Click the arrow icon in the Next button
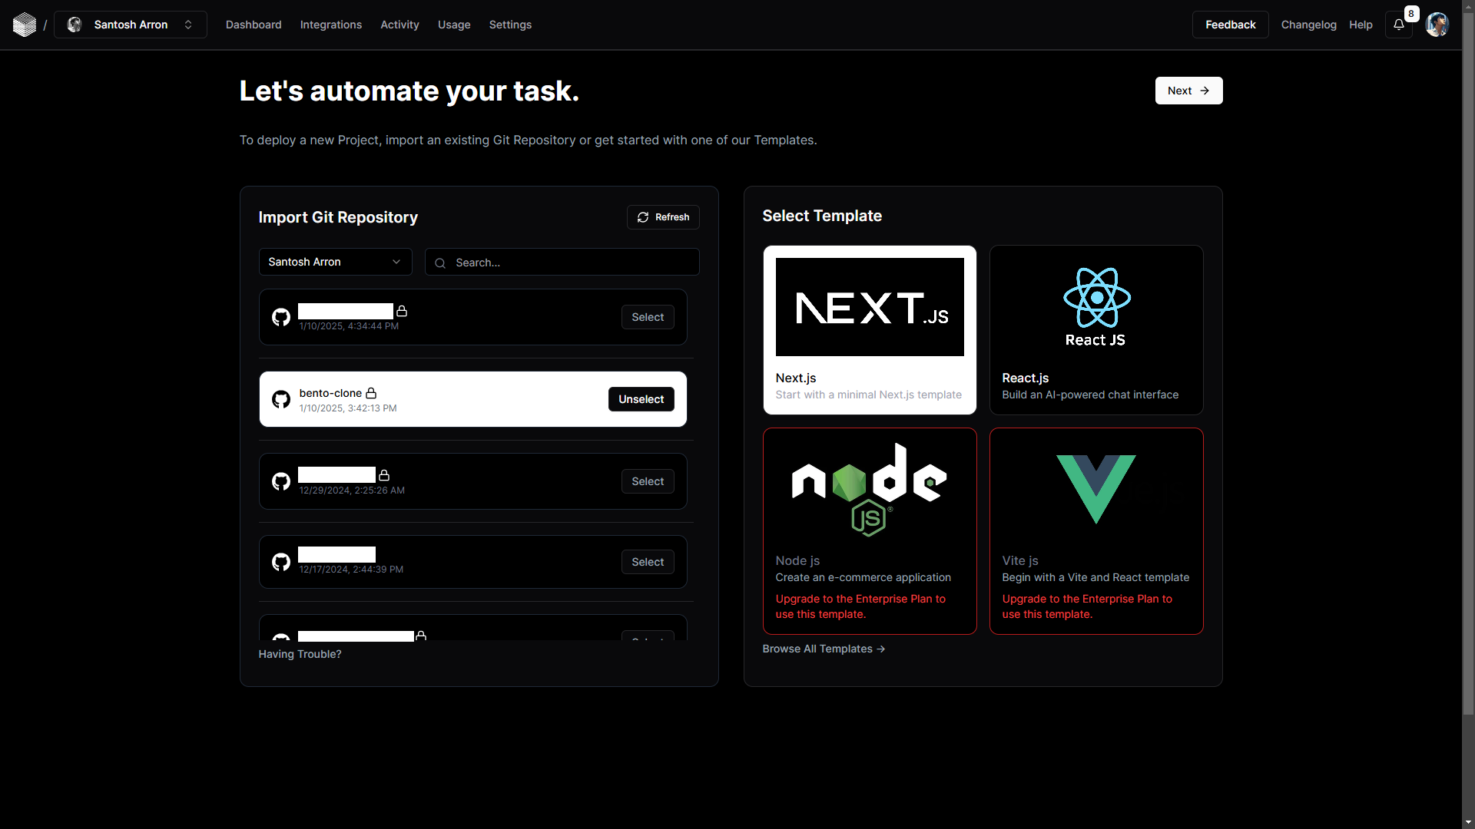The width and height of the screenshot is (1475, 829). 1205,91
